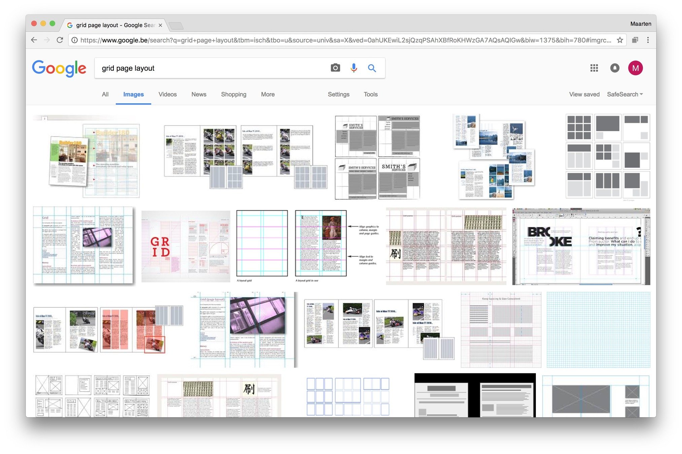
Task: Click the pink M account avatar
Action: tap(635, 68)
